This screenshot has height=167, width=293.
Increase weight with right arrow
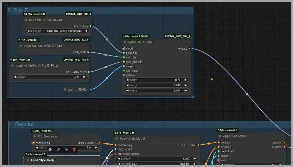click(186, 80)
